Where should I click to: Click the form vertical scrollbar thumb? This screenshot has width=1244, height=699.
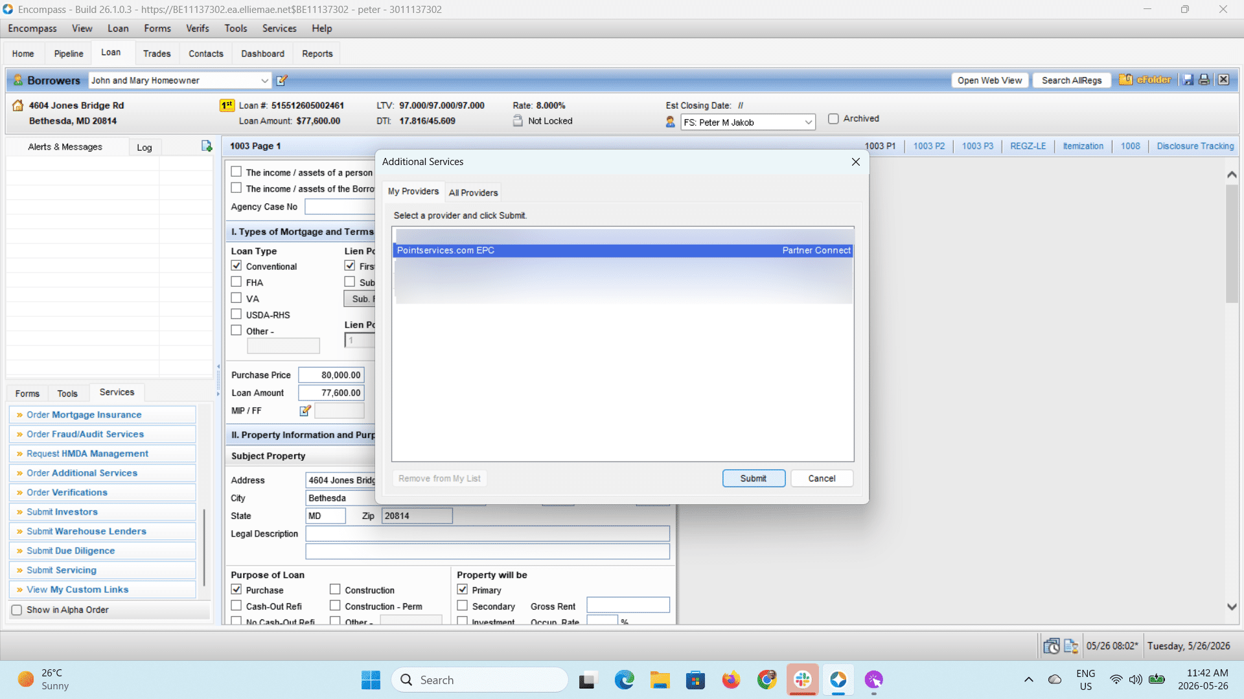(x=1232, y=244)
